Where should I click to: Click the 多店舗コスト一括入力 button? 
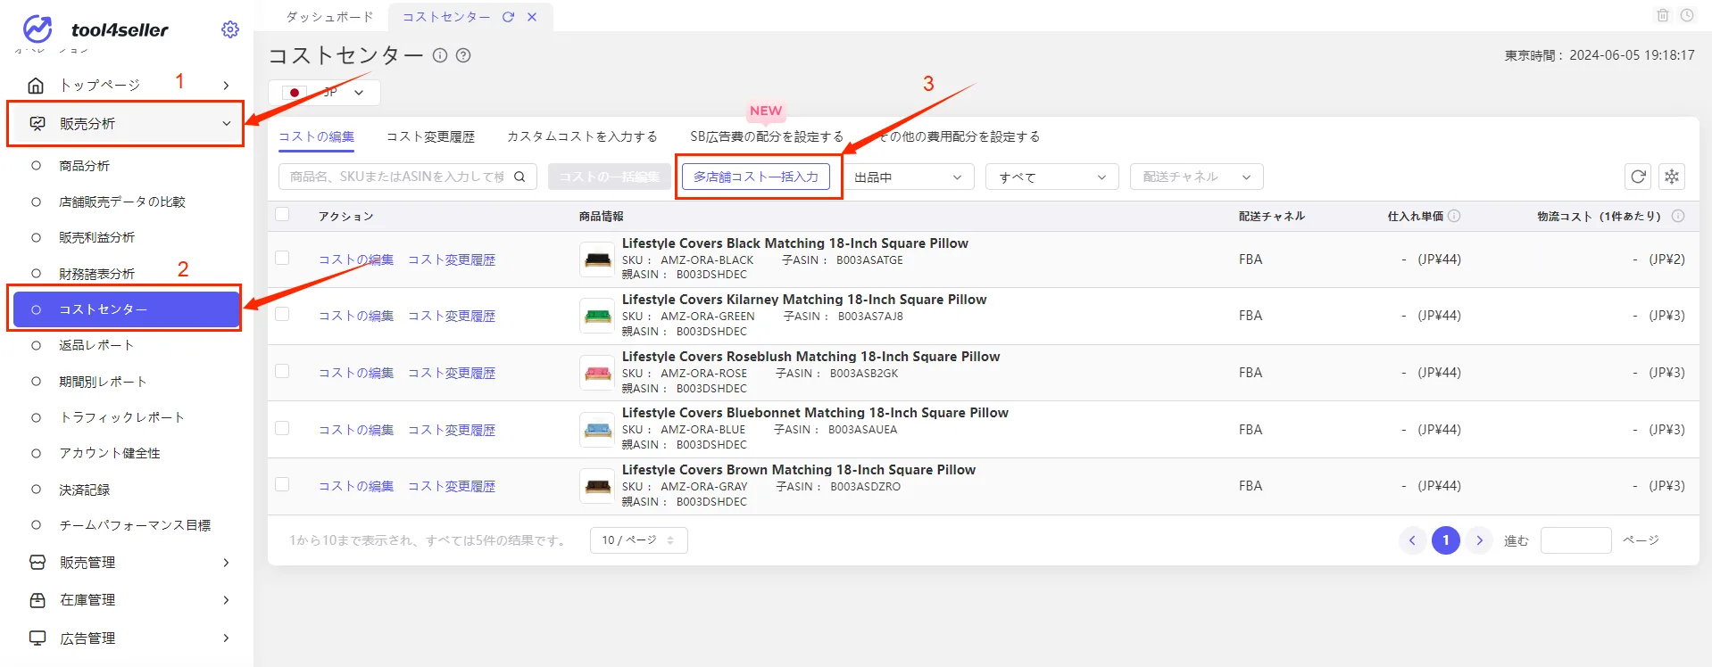(756, 177)
